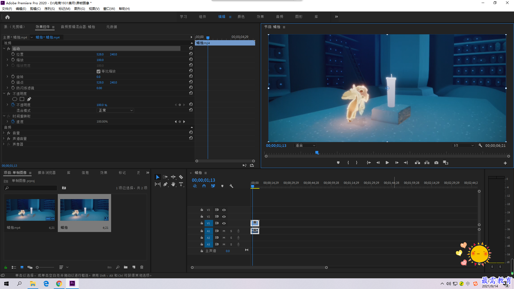Screen dimensions: 514x289
Task: Toggle uniform scale checkbox
Action: coord(99,71)
